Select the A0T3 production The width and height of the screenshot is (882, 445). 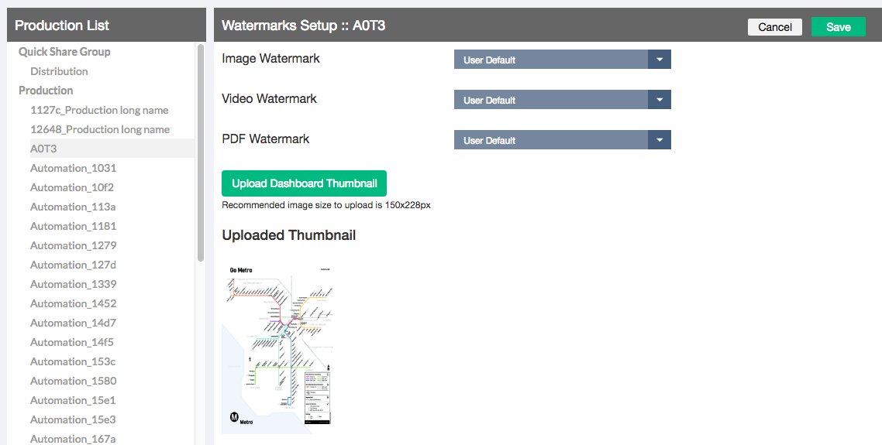(x=43, y=149)
